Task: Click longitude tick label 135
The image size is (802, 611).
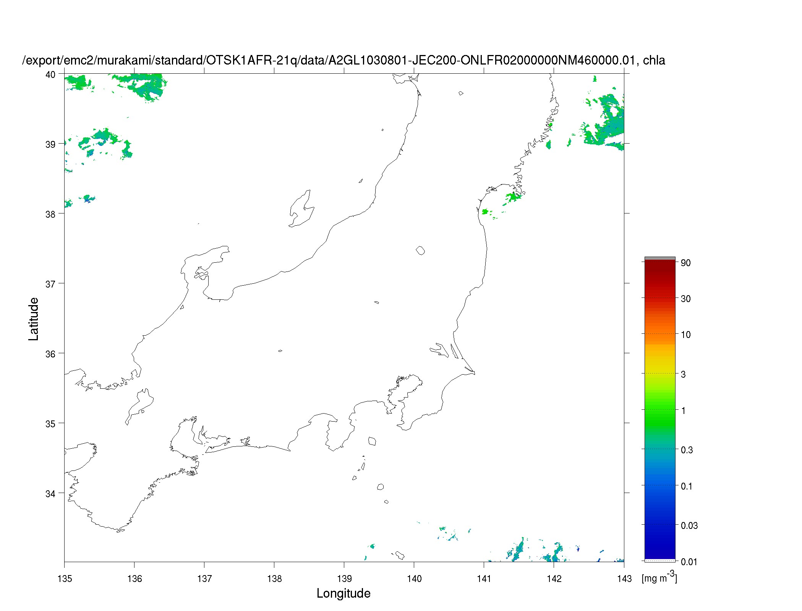Action: point(65,579)
